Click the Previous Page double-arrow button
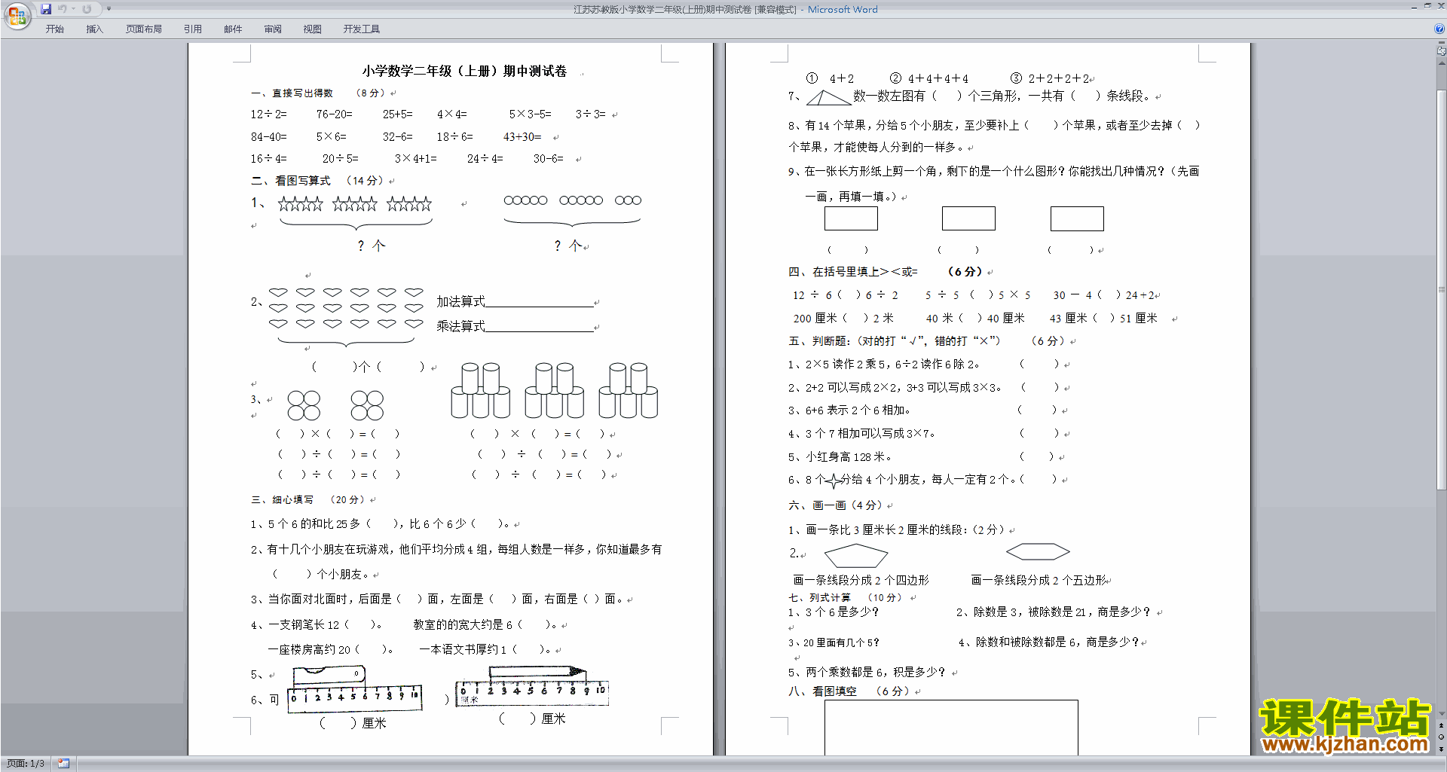 1442,725
